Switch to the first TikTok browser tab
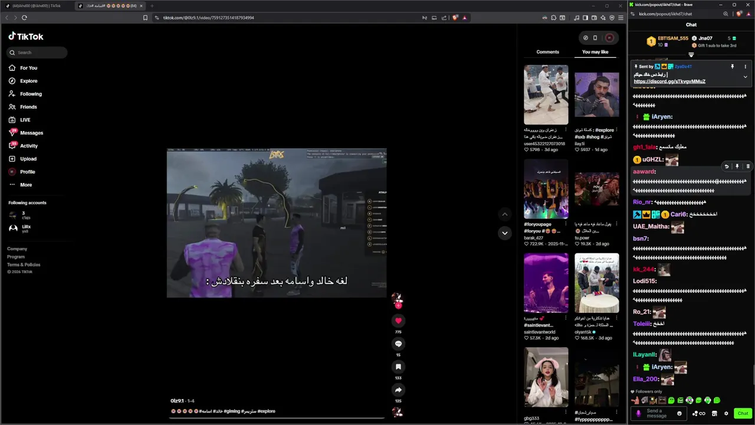Screen dimensions: 755x425 pyautogui.click(x=37, y=5)
